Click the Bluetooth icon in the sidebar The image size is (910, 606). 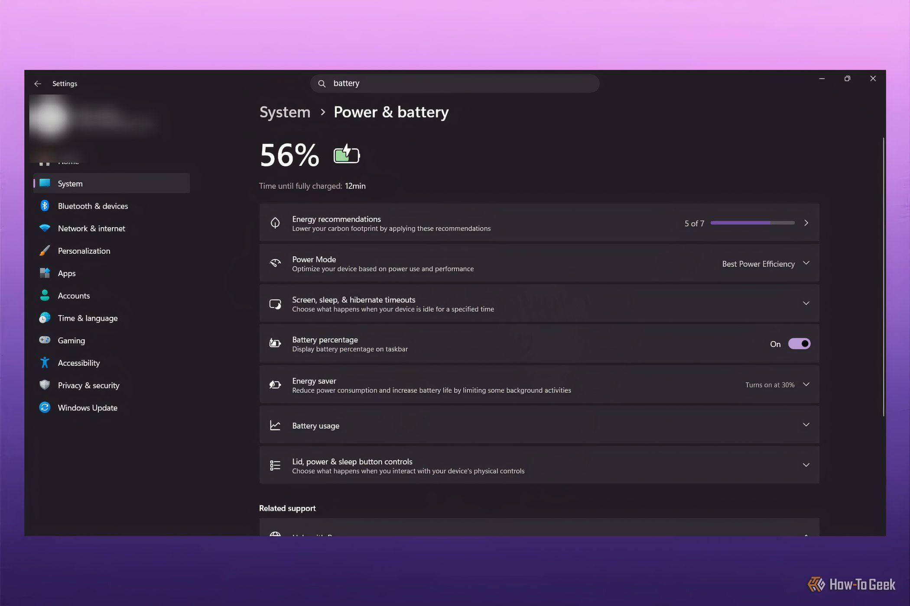point(45,206)
